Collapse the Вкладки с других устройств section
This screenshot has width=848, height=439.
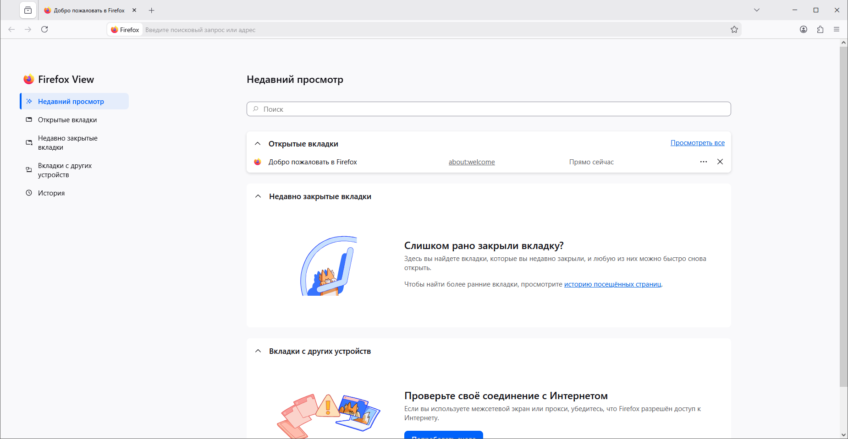tap(258, 351)
